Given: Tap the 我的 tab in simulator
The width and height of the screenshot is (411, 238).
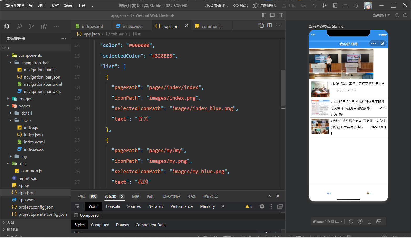Looking at the screenshot, I should (x=368, y=193).
